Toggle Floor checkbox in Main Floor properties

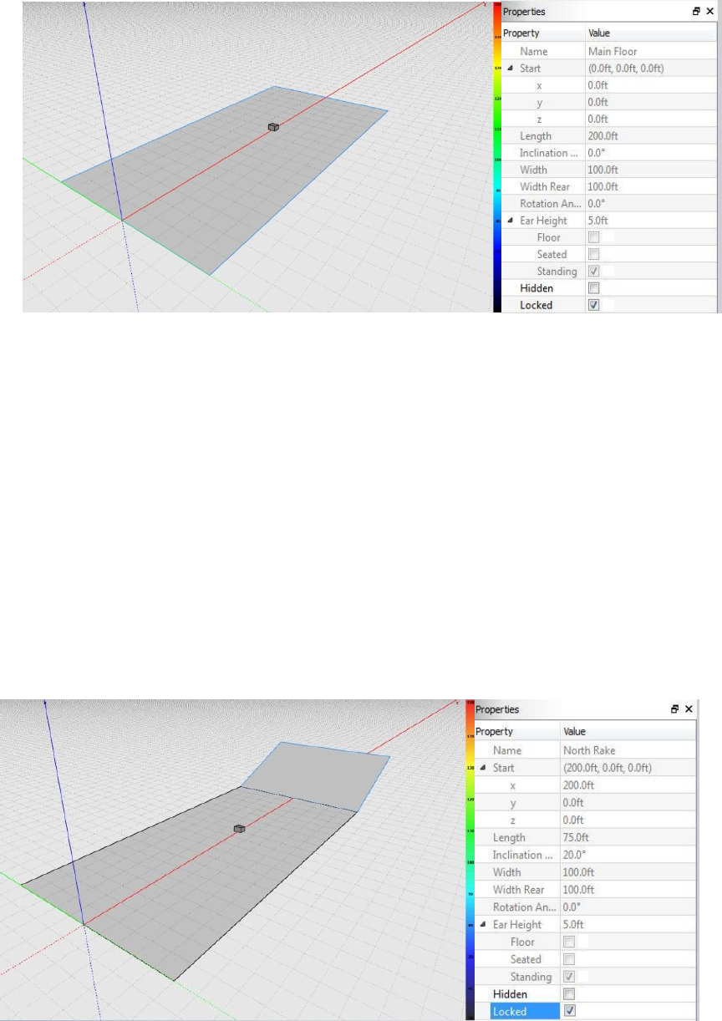pos(593,237)
